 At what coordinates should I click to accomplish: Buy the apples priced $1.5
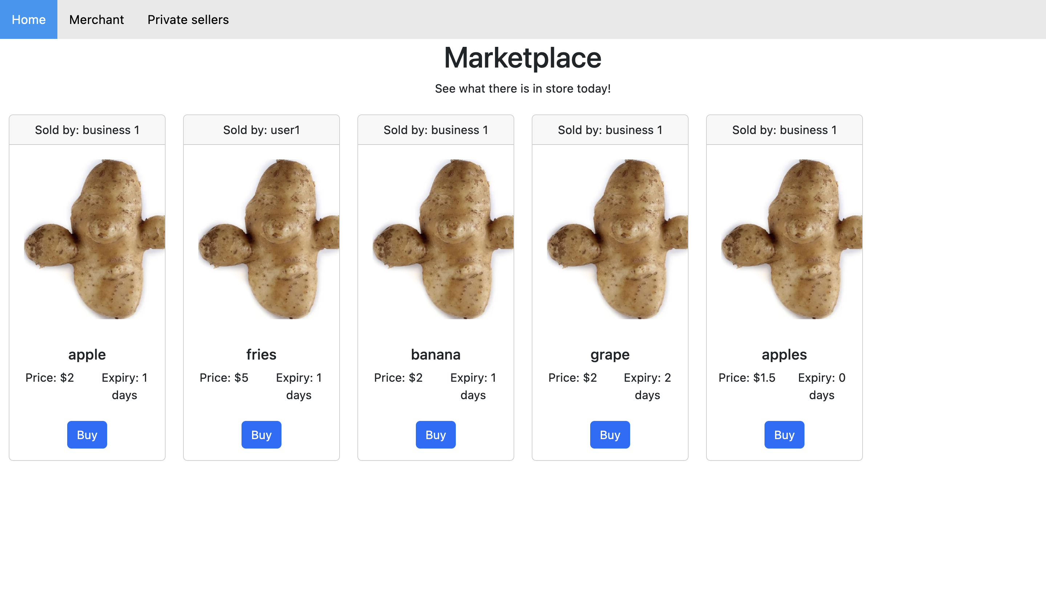[784, 435]
